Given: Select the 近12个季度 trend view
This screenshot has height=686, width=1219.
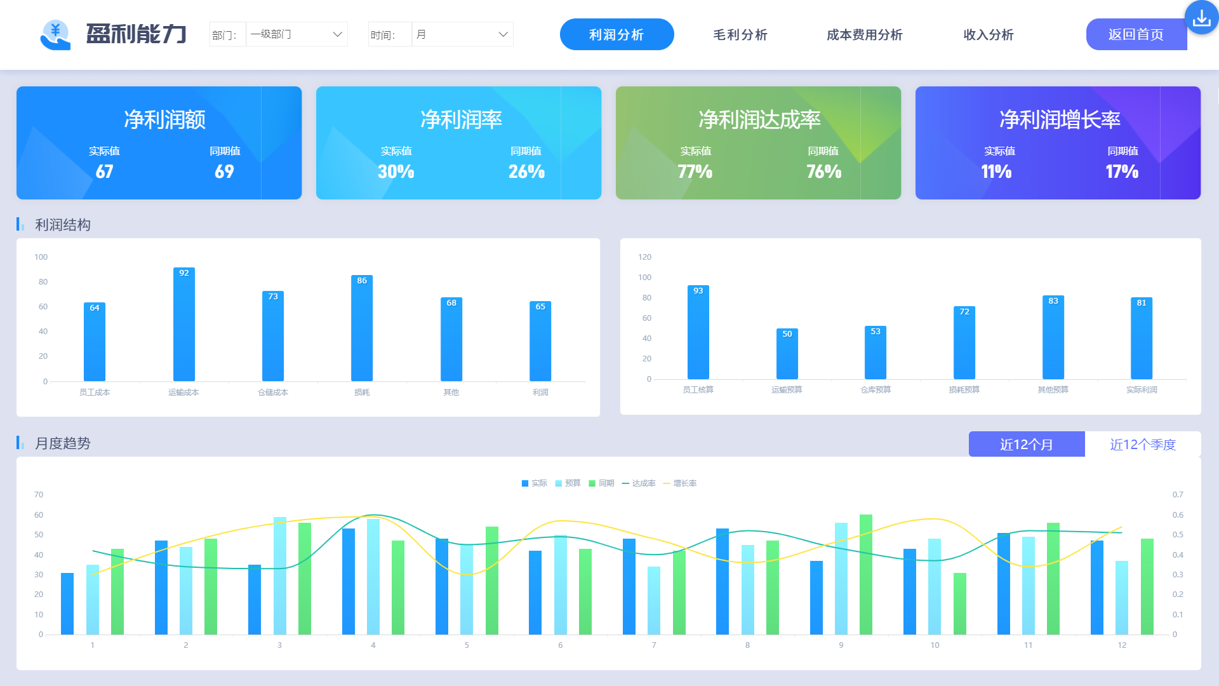Looking at the screenshot, I should 1142,444.
